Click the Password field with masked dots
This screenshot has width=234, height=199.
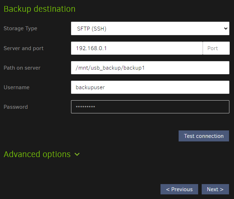click(150, 107)
